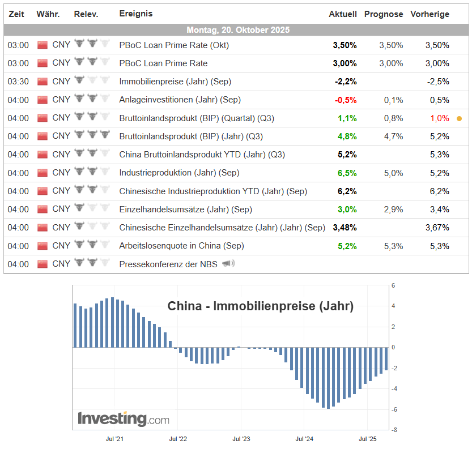Click the Investing.com logo in chart
The height and width of the screenshot is (449, 472).
click(124, 419)
